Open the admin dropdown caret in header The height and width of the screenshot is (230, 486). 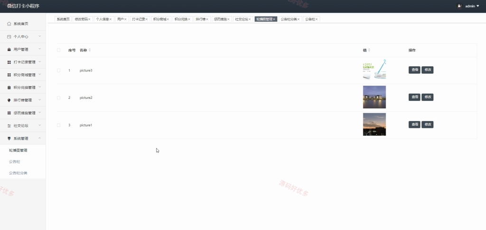pyautogui.click(x=477, y=6)
